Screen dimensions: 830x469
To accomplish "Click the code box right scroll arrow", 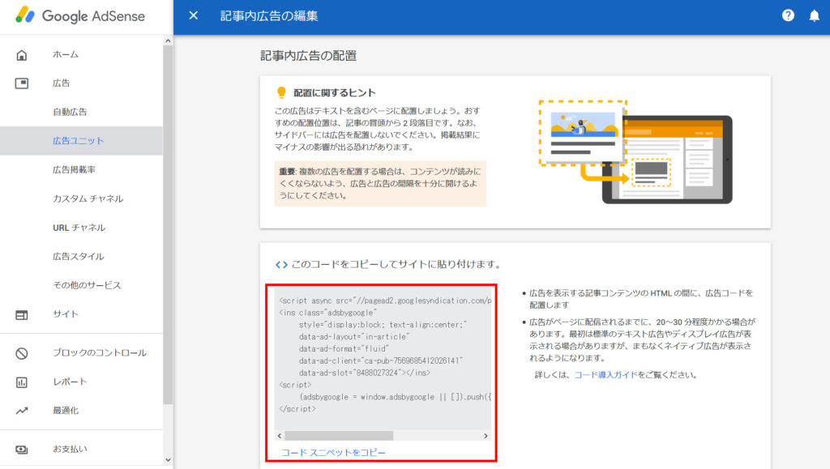I will coord(486,436).
